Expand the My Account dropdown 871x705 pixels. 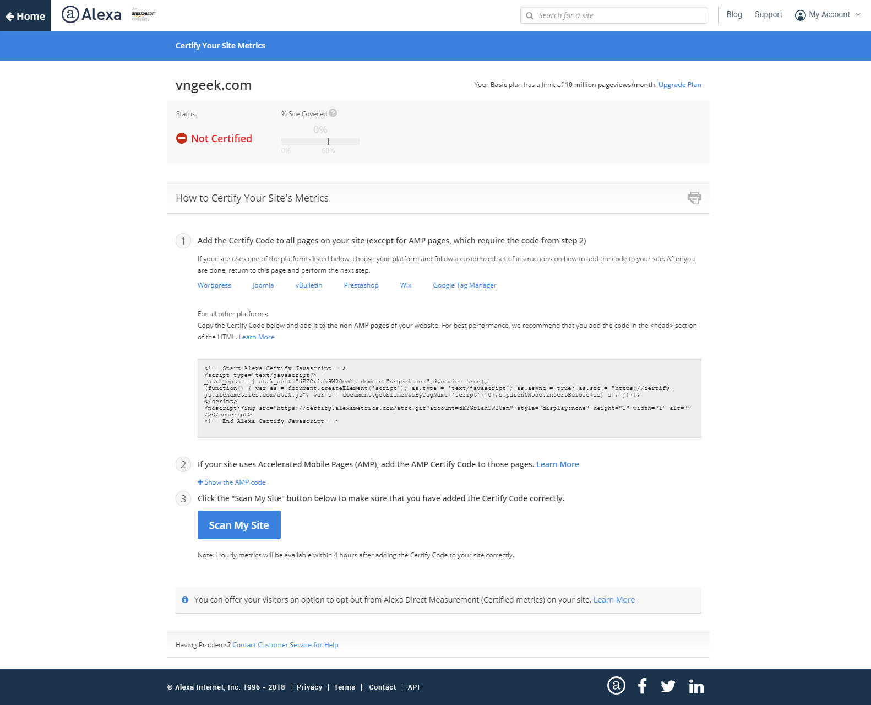click(829, 15)
